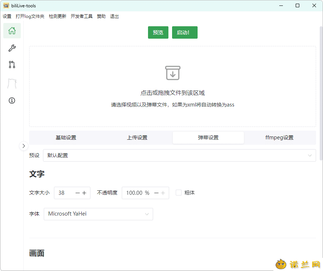Screen dimensions: 323x271
Task: Click 检测更新 menu item
Action: click(58, 16)
